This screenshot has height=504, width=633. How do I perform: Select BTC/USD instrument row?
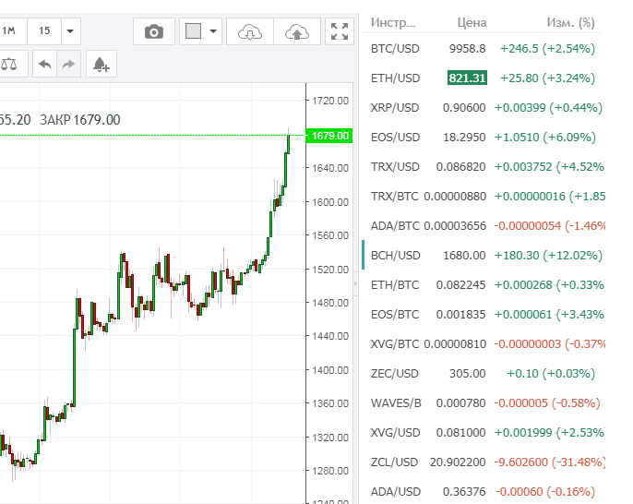point(483,48)
